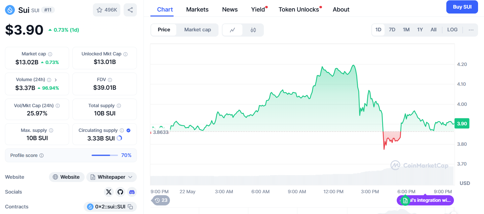The height and width of the screenshot is (214, 484).
Task: Click the #11 rank badge
Action: 48,10
